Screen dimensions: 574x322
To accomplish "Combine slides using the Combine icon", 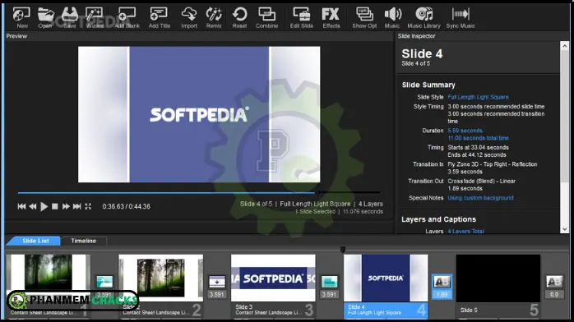I will point(266,17).
